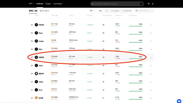Favorite the foox token star
This screenshot has height=103, width=183.
coord(151,33)
